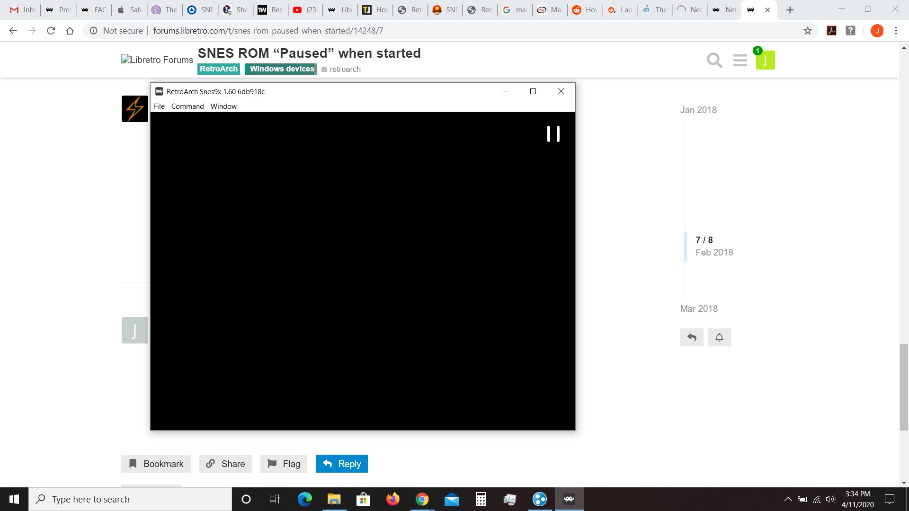Open Chrome's three-dot menu
Image resolution: width=909 pixels, height=511 pixels.
pyautogui.click(x=896, y=31)
